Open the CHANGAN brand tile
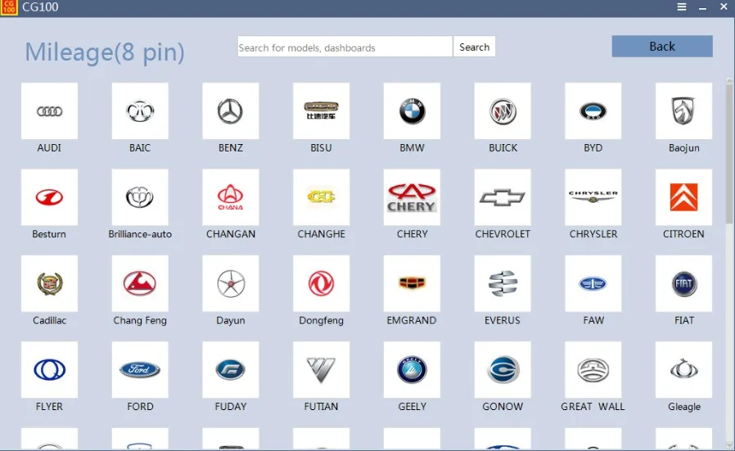 (230, 197)
